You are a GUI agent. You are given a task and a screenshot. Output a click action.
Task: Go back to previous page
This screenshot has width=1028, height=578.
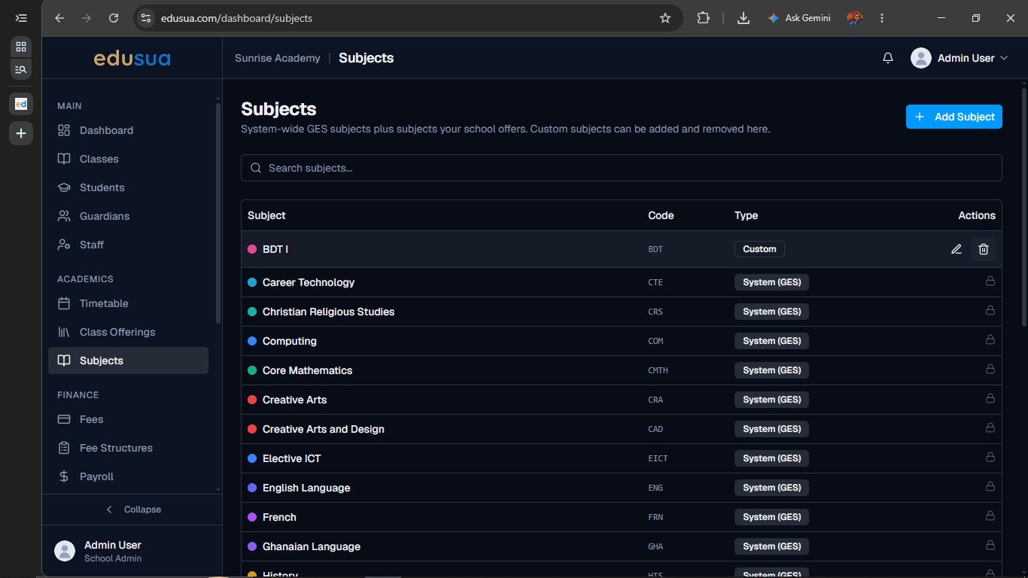(59, 18)
